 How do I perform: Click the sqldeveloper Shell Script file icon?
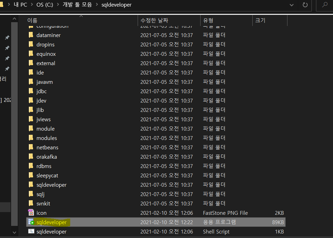click(31, 231)
